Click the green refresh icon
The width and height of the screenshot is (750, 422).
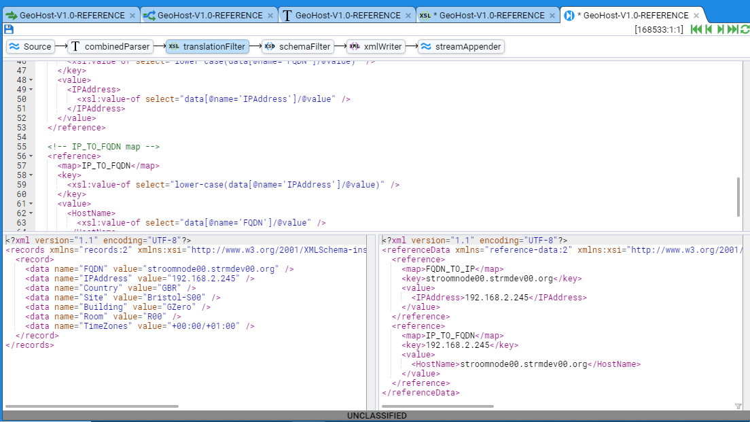click(745, 29)
